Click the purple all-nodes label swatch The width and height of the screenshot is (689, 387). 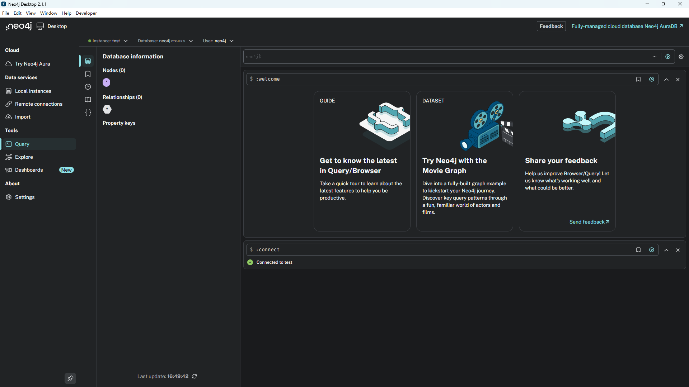tap(107, 82)
